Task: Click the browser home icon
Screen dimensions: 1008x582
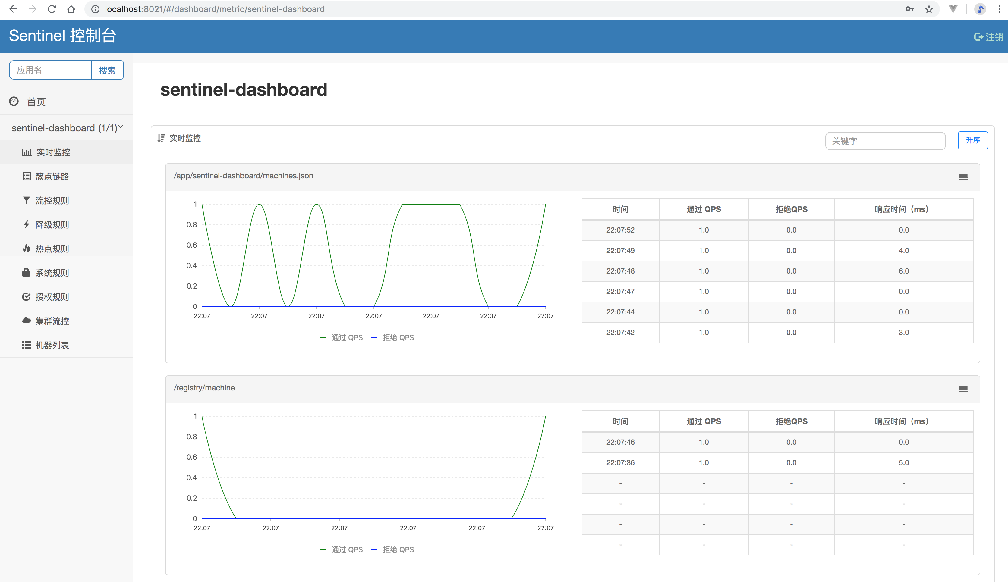Action: [71, 9]
